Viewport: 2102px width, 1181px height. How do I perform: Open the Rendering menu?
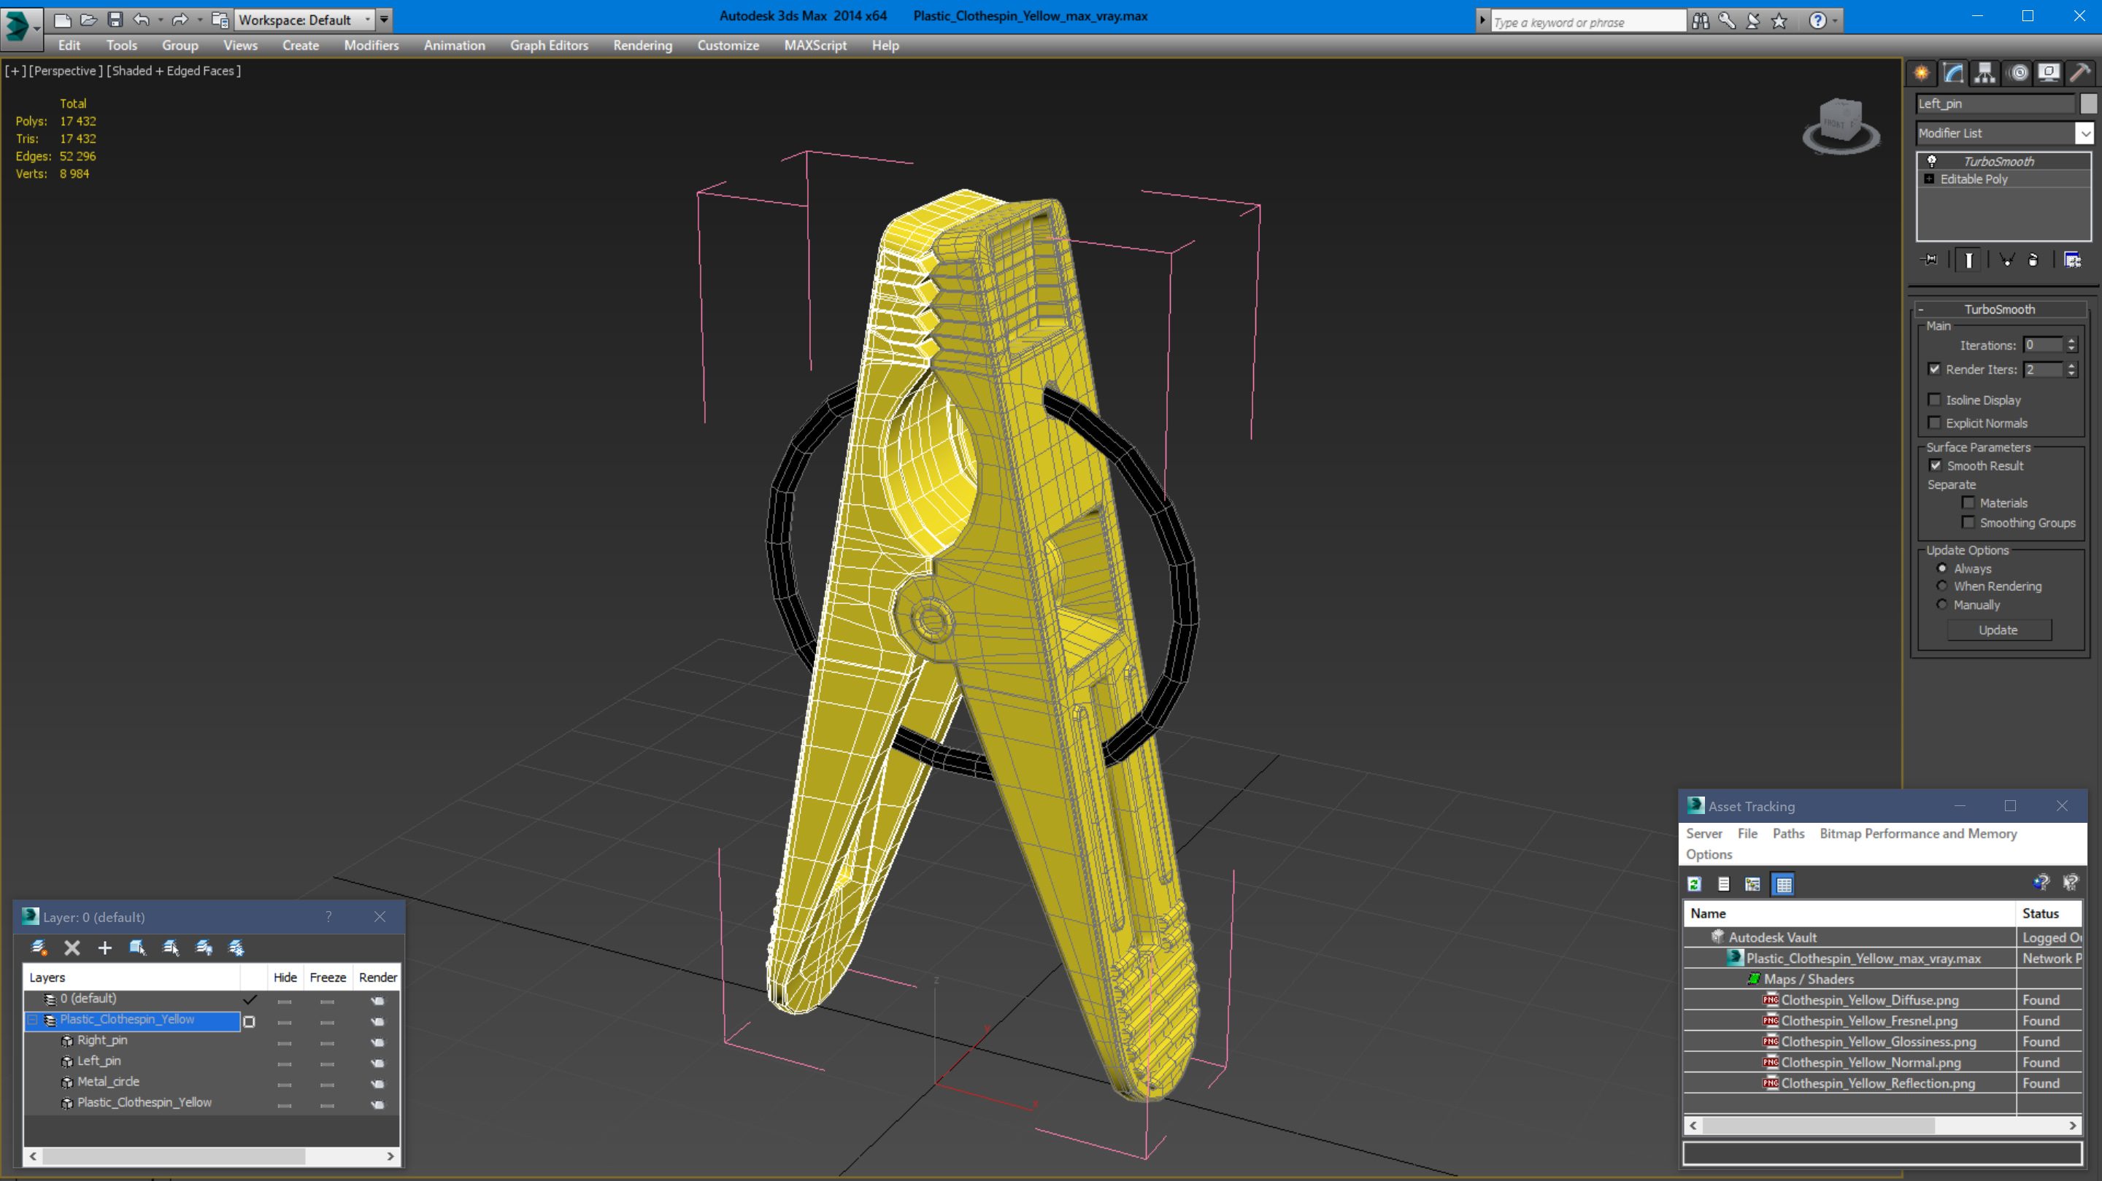642,46
